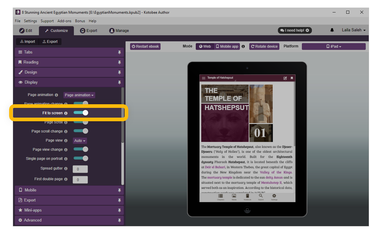Screen dimensions: 380x234
Task: Show info for Page view change
Action: coord(66,150)
